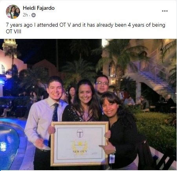Click the OT symbol on the certificate
Viewport: 177px width, 171px height.
[x=80, y=133]
